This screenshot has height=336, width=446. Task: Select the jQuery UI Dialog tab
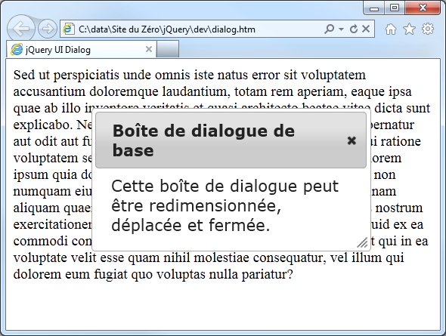coord(81,49)
